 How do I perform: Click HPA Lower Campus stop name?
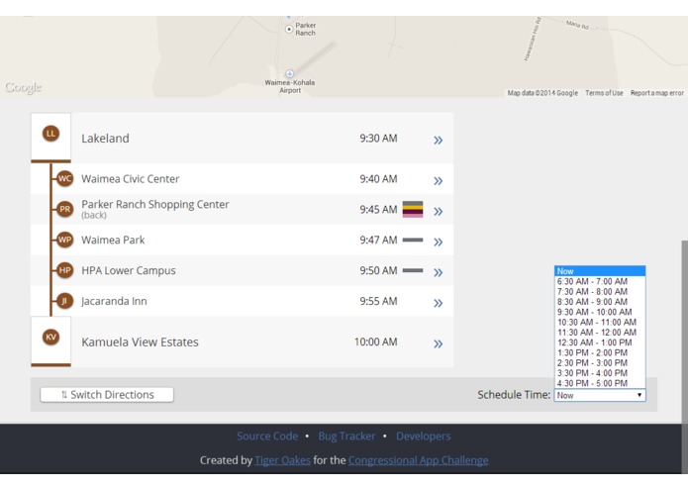129,270
